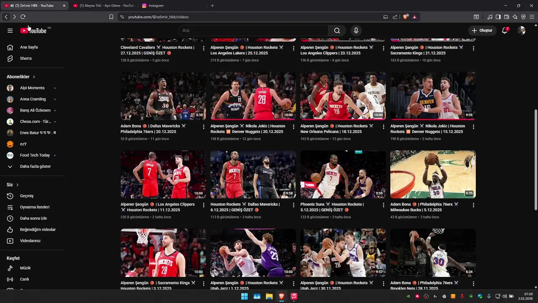The width and height of the screenshot is (538, 303).
Task: Open the Brave VPN shield icon
Action: (x=523, y=17)
